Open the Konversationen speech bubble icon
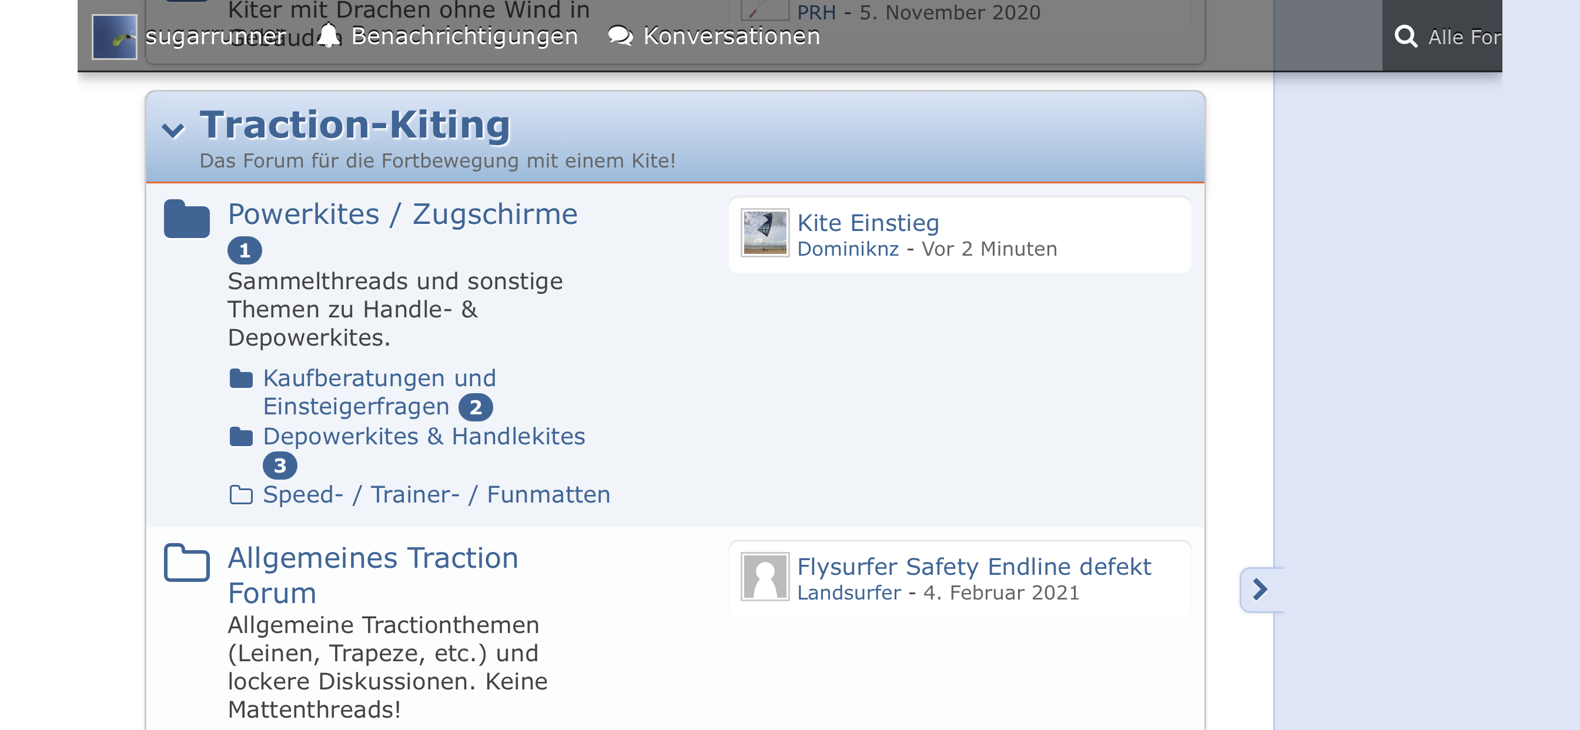 [620, 36]
